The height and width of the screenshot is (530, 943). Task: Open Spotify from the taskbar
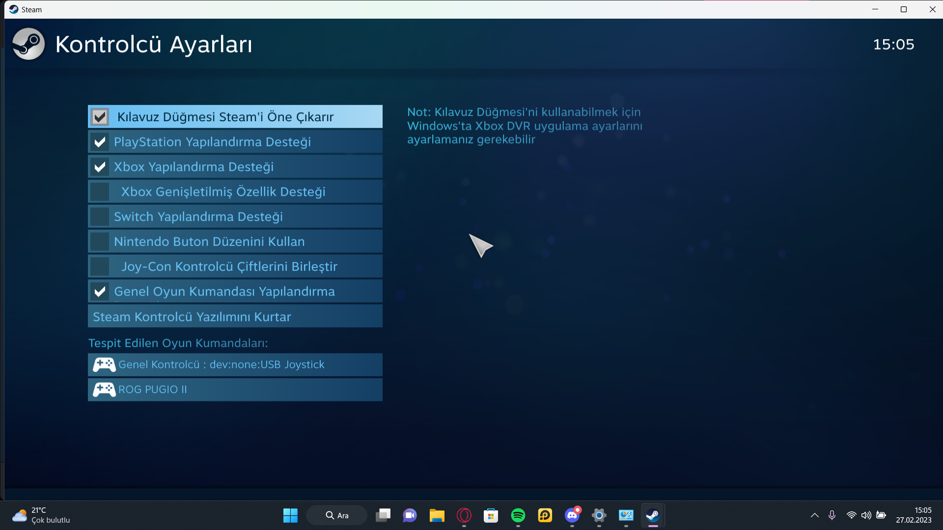pyautogui.click(x=518, y=515)
